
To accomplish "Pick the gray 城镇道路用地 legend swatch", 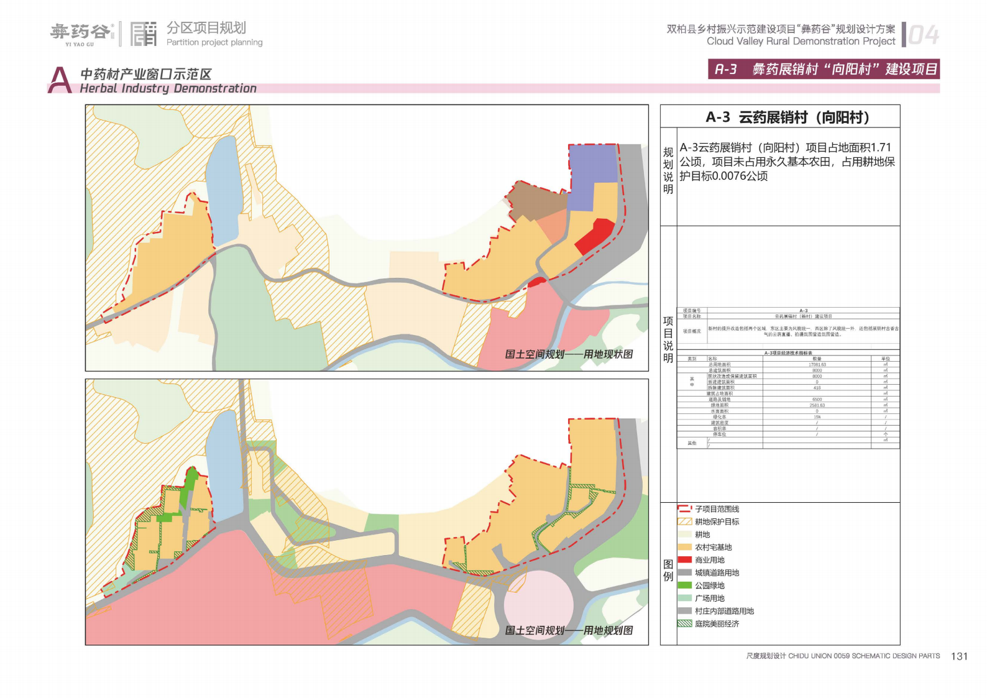I will (x=684, y=572).
